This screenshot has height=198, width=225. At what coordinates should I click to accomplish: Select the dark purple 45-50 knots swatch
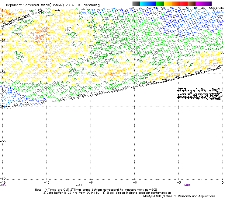207,4
